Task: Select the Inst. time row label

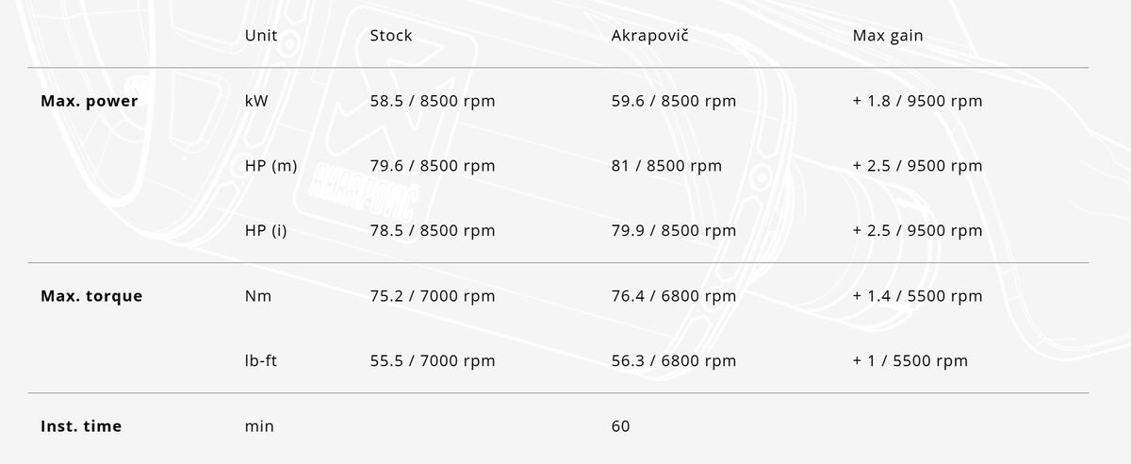Action: (81, 426)
